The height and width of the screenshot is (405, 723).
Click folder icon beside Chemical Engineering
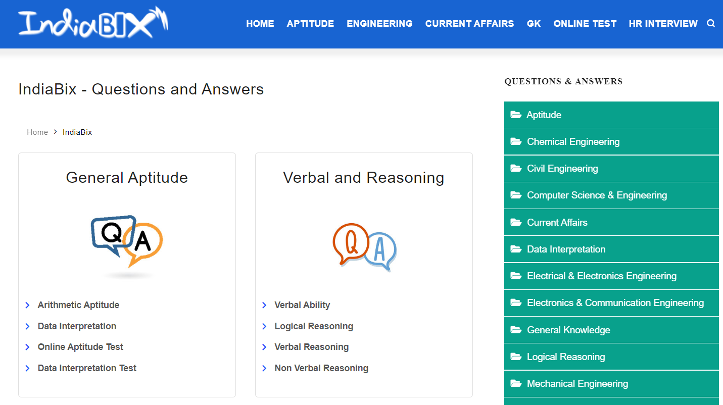pos(515,142)
